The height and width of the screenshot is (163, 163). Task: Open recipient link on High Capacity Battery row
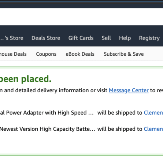click(153, 129)
